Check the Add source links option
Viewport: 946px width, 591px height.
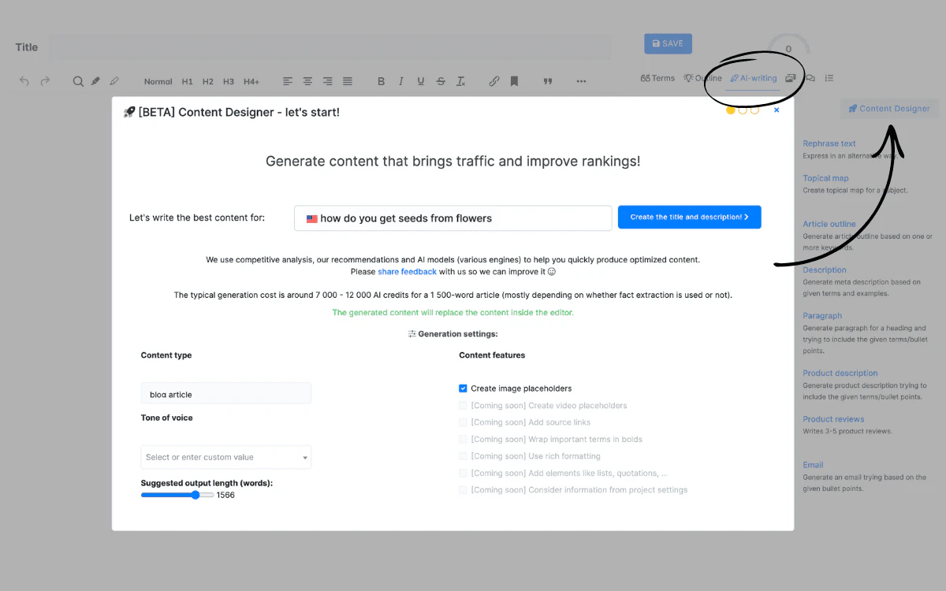click(x=463, y=422)
